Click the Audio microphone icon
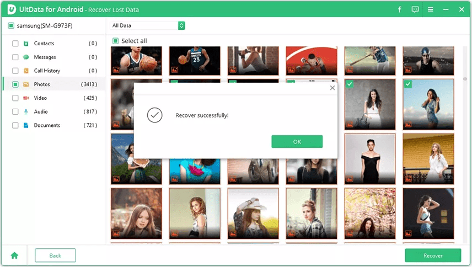 click(26, 111)
